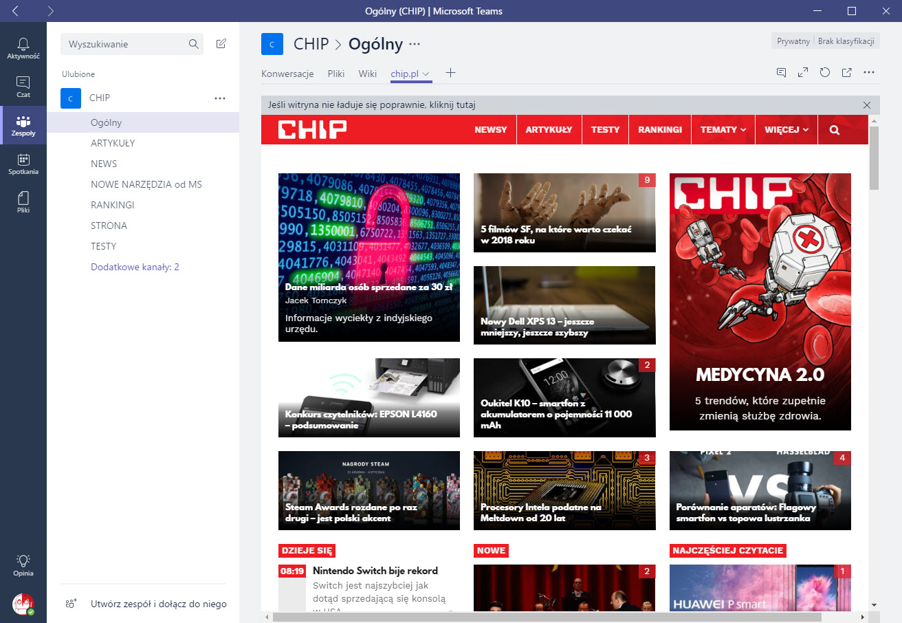Click the CHIP website search icon

point(835,129)
